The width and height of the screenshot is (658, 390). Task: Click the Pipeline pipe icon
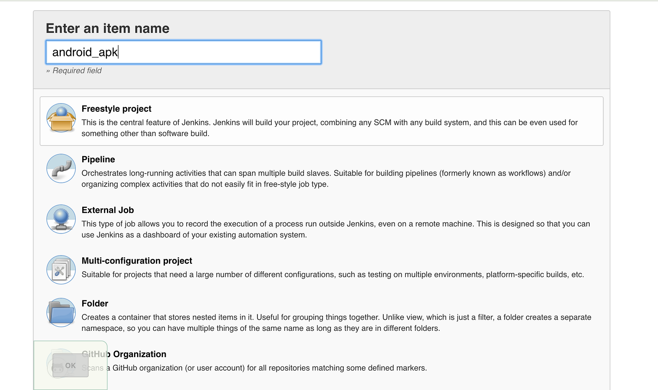[61, 168]
